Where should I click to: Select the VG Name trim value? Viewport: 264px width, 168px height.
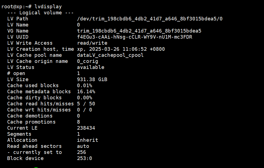point(139,31)
